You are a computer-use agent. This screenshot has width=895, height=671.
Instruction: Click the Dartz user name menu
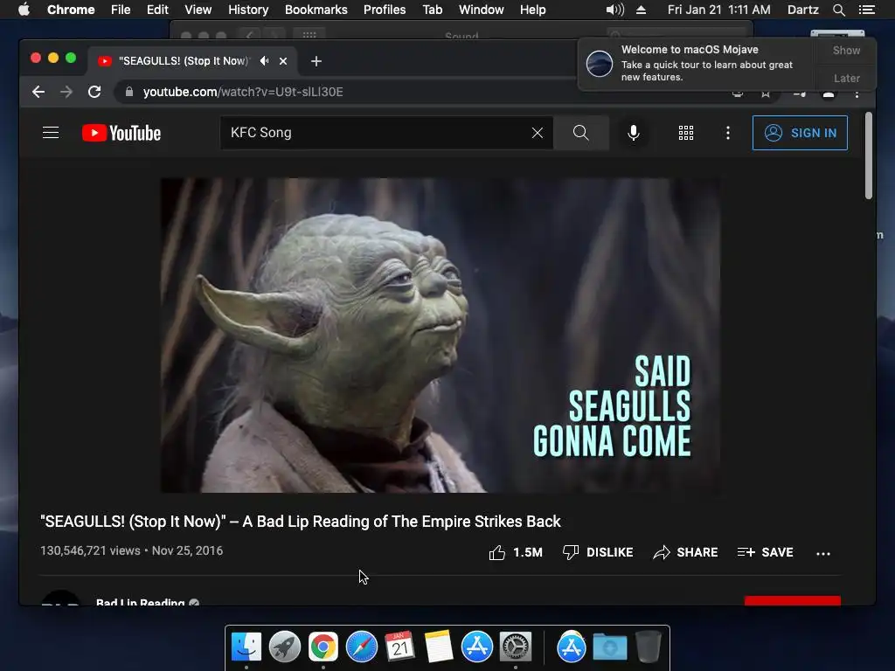(x=802, y=10)
